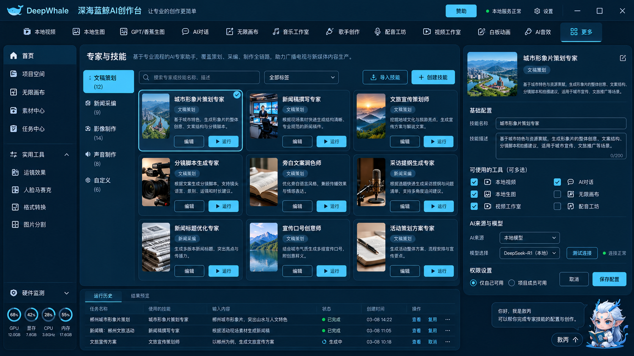Click the 导入技能 button

[x=385, y=77]
